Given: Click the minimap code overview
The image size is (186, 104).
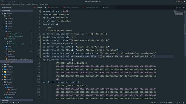Looking at the screenshot, I should (179, 12).
